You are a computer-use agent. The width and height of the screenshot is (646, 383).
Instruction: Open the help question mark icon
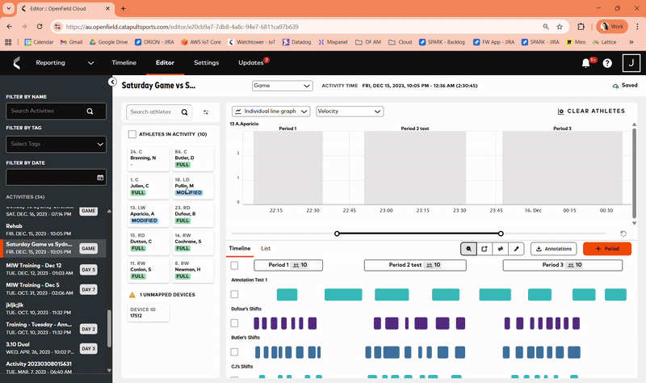tap(607, 63)
